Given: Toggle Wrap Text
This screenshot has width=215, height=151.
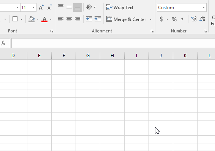Looking at the screenshot, I should click(x=120, y=7).
